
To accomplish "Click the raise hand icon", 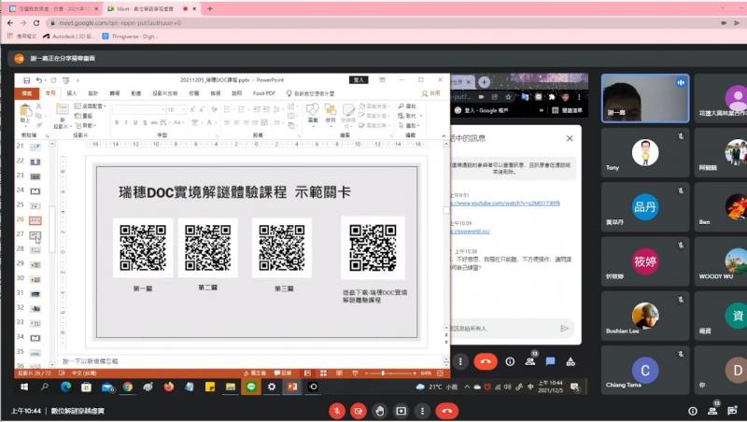I will click(380, 411).
